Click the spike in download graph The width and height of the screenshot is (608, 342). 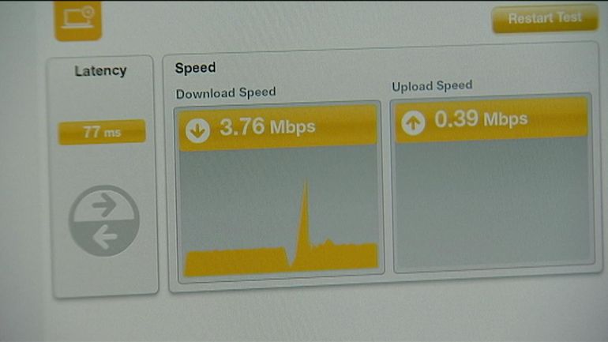pyautogui.click(x=305, y=215)
